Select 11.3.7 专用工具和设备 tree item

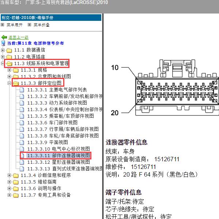tap(46, 195)
